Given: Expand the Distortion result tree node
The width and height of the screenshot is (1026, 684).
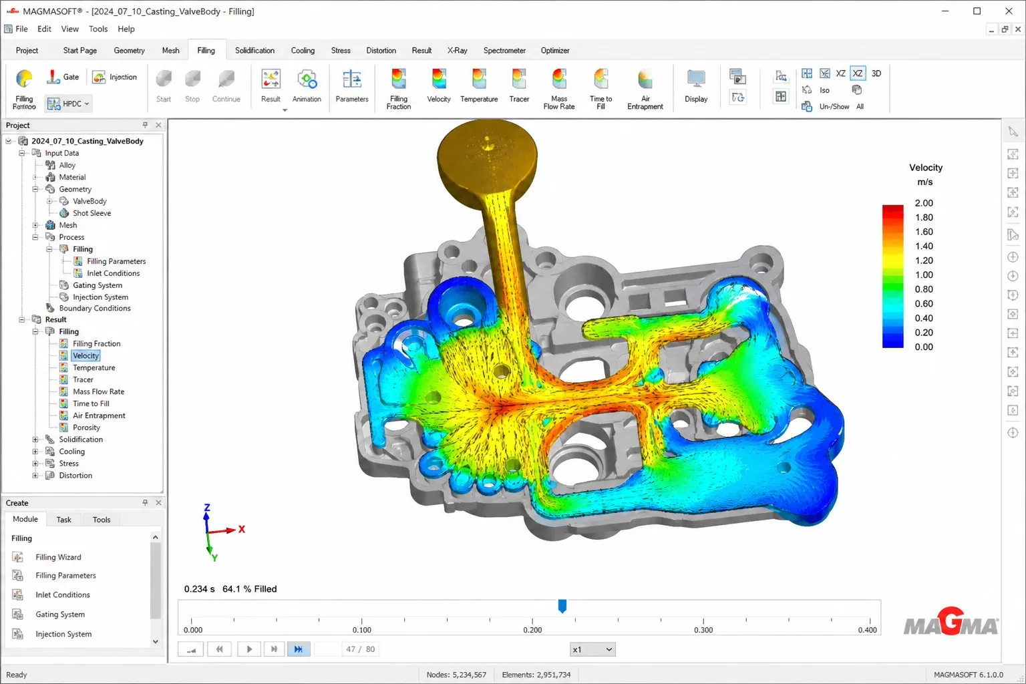Looking at the screenshot, I should tap(35, 476).
